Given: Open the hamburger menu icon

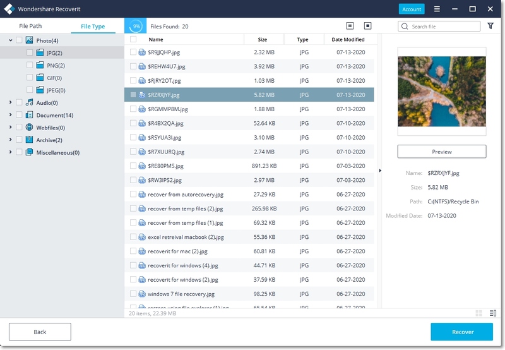Looking at the screenshot, I should (437, 9).
